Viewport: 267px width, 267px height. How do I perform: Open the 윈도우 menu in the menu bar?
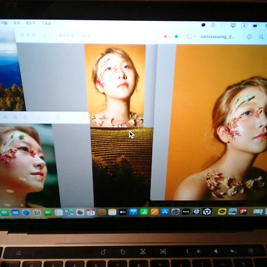(x=30, y=23)
